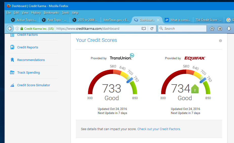The width and height of the screenshot is (234, 143).
Task: Reload the current page
Action: pos(152,28)
